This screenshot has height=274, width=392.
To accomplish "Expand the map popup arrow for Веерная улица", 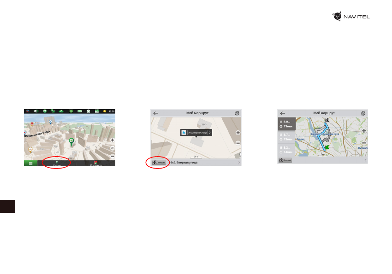I will (209, 133).
